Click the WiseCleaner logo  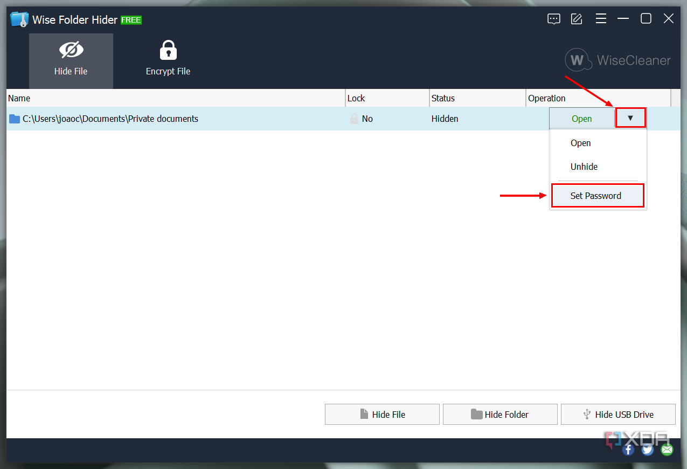click(617, 60)
